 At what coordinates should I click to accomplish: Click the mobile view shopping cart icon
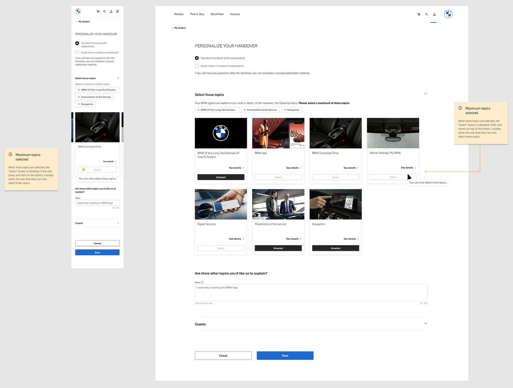pyautogui.click(x=98, y=12)
